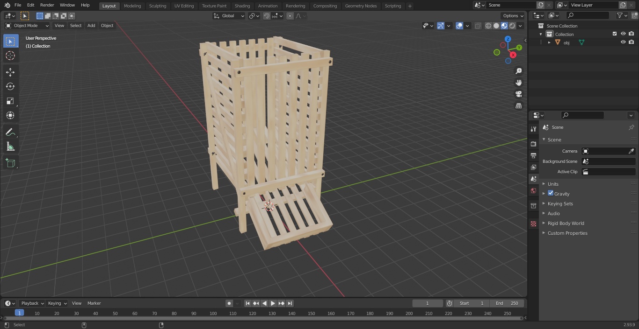
Task: Choose the Move tool
Action: pos(10,72)
